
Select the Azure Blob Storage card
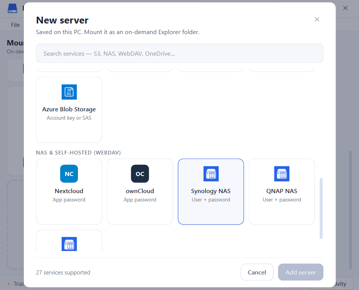pos(69,110)
